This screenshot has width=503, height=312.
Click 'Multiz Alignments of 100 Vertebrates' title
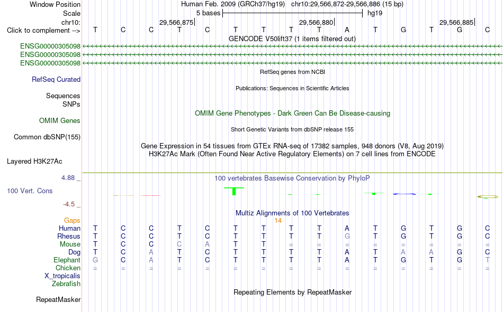[292, 213]
